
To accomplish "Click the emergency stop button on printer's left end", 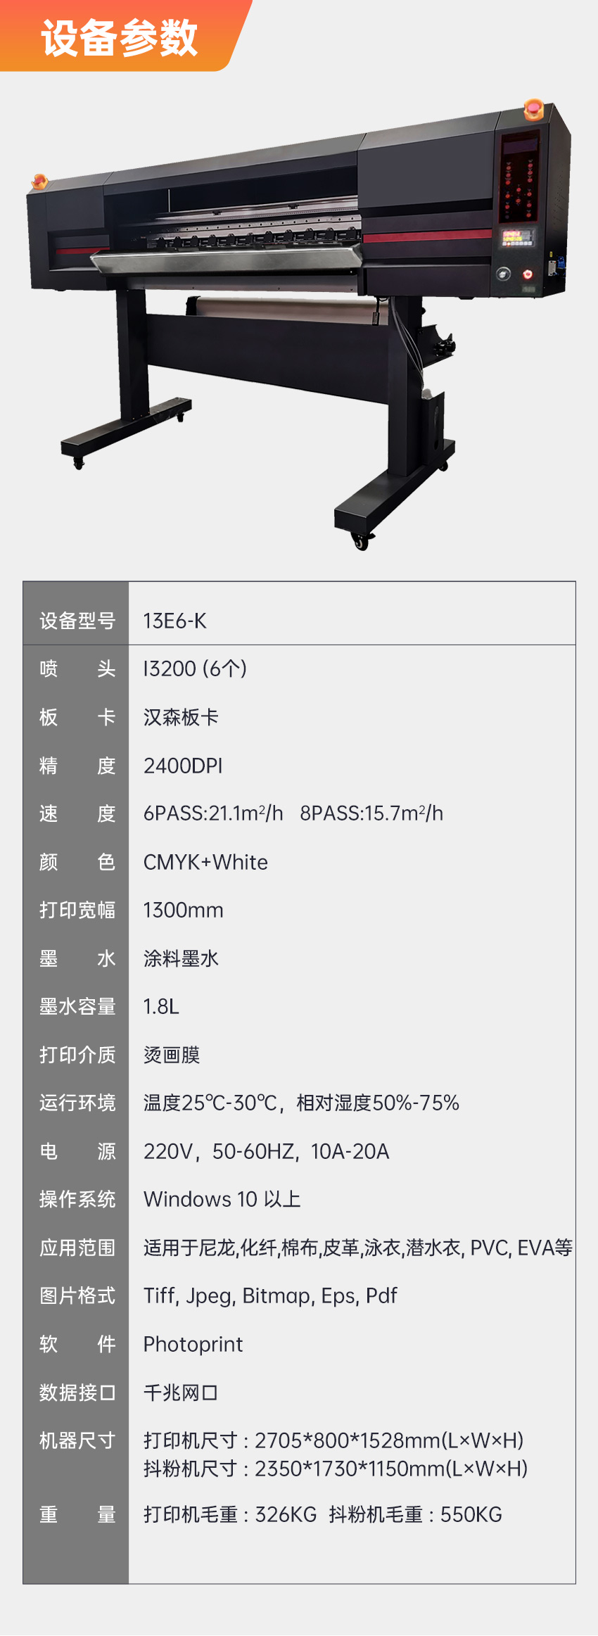I will (39, 182).
